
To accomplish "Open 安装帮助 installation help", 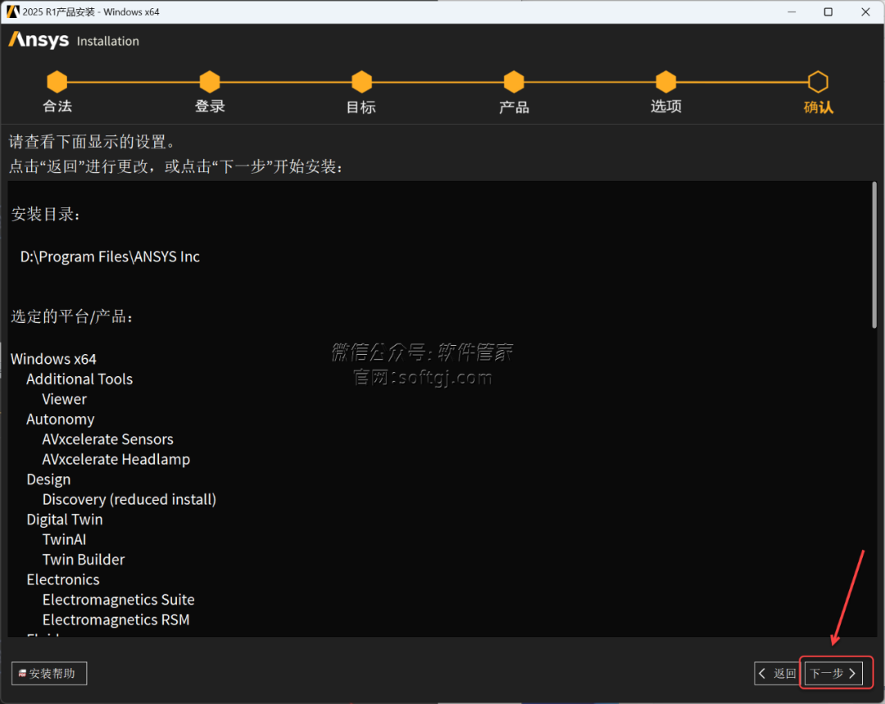I will pyautogui.click(x=49, y=674).
